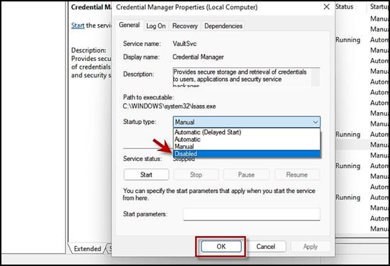Open the Dependencies tab
The image size is (390, 266).
(x=223, y=26)
